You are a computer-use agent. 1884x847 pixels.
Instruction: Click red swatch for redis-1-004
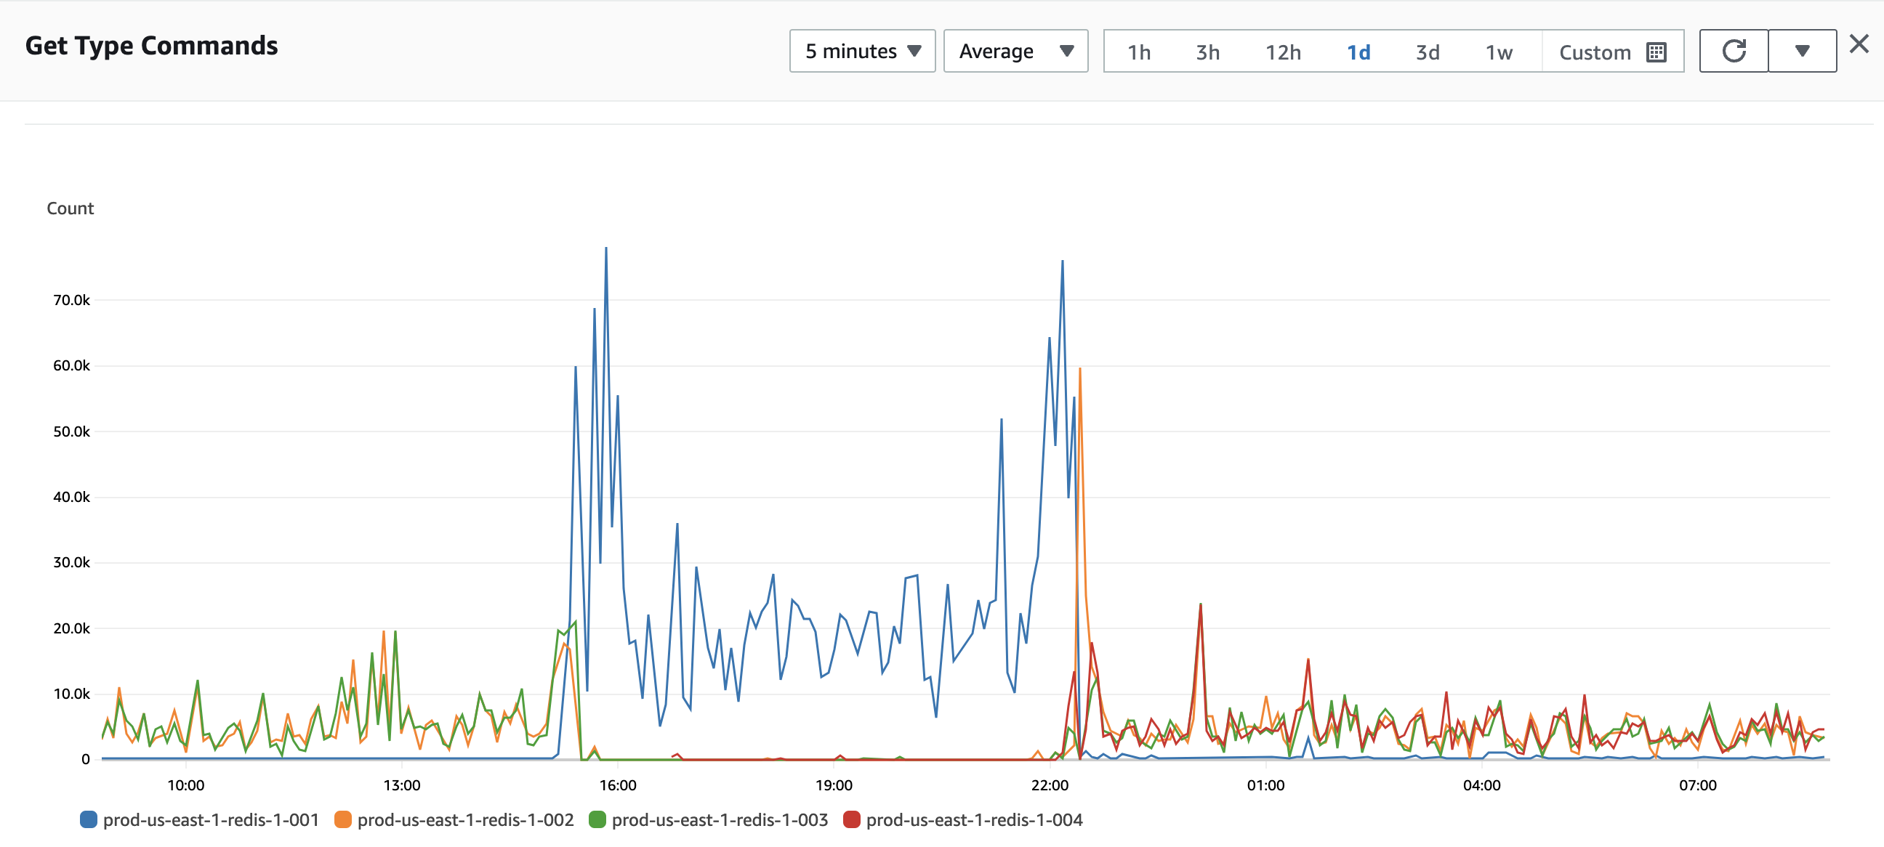pyautogui.click(x=851, y=819)
